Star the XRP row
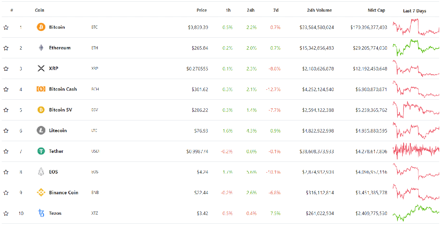The image size is (443, 225). [x=6, y=69]
